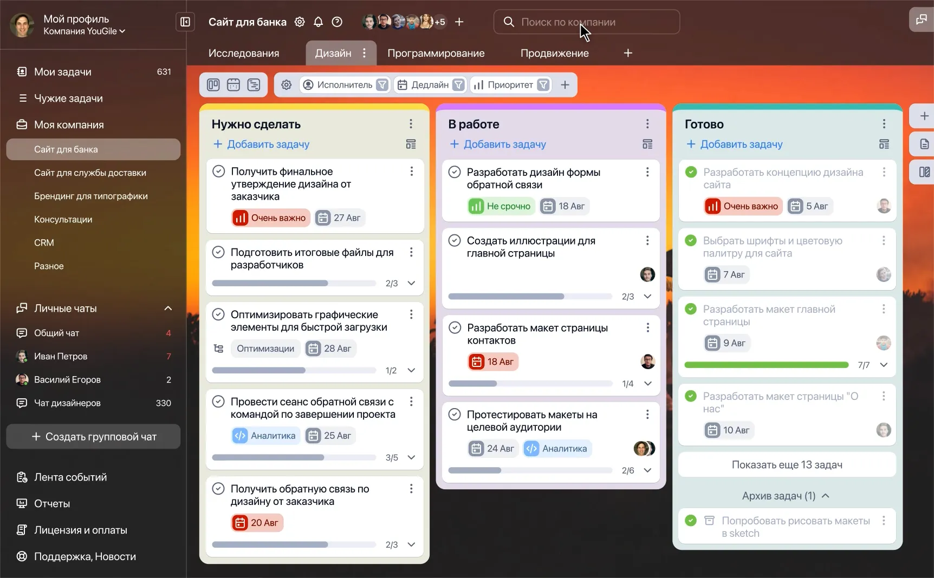
Task: Open the Исследования tab
Action: 244,53
